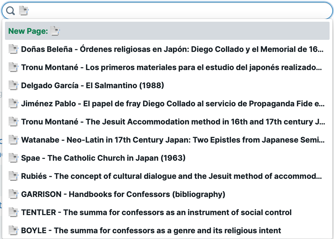
Task: Click the page icon beside Doñas Beleña entry
Action: click(x=13, y=49)
